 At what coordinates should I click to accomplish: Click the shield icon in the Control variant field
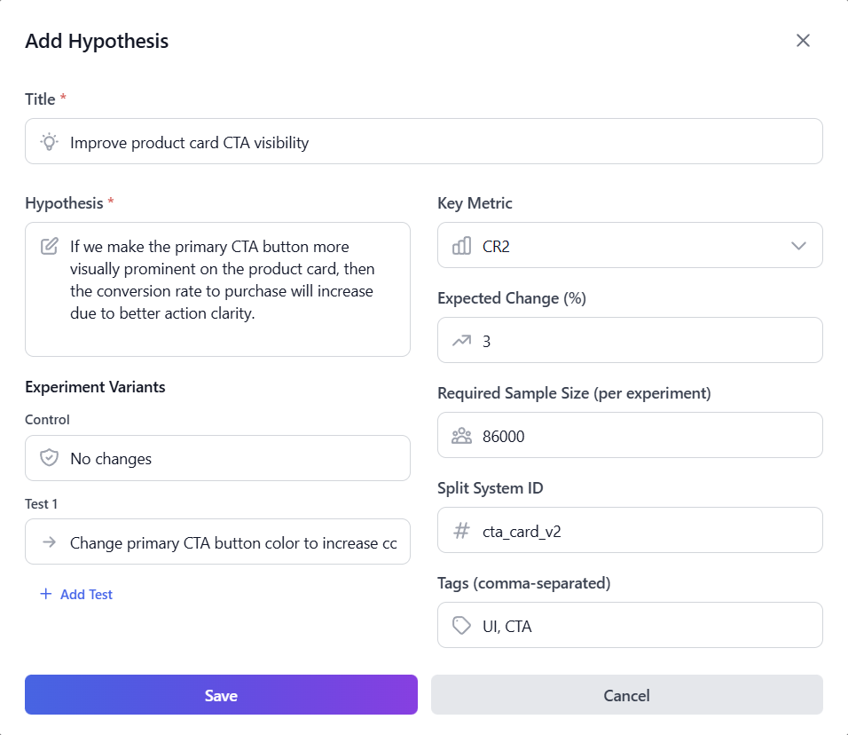pos(50,458)
